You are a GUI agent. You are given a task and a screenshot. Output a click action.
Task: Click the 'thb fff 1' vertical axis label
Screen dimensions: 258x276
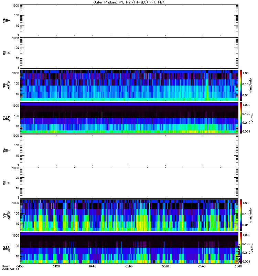pos(6,20)
